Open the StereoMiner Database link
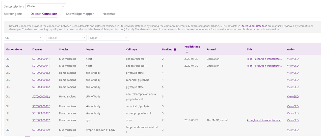 click(254, 26)
